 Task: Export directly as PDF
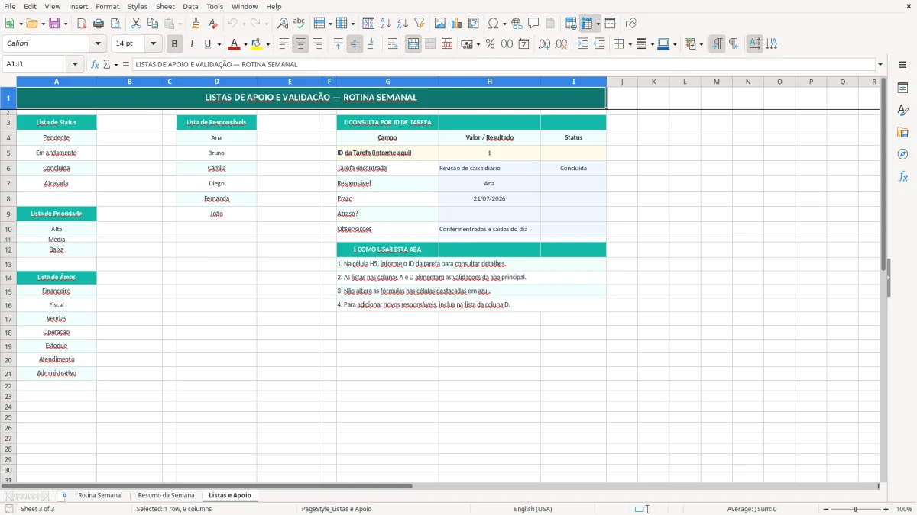click(x=82, y=24)
